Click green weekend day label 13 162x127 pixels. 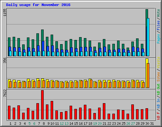pos(66,124)
